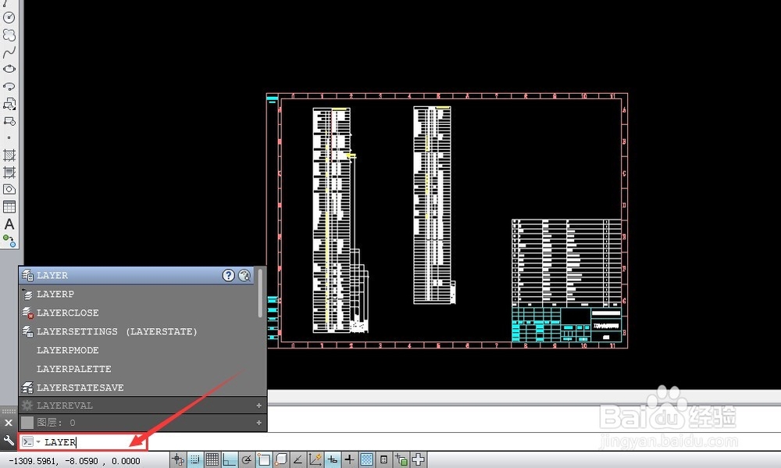This screenshot has height=468, width=781.
Task: Select the Gradient fill tool
Action: pos(9,173)
